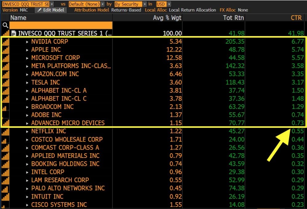Click Apple's average weight value 12.22
This screenshot has width=307, height=209.
click(x=174, y=50)
